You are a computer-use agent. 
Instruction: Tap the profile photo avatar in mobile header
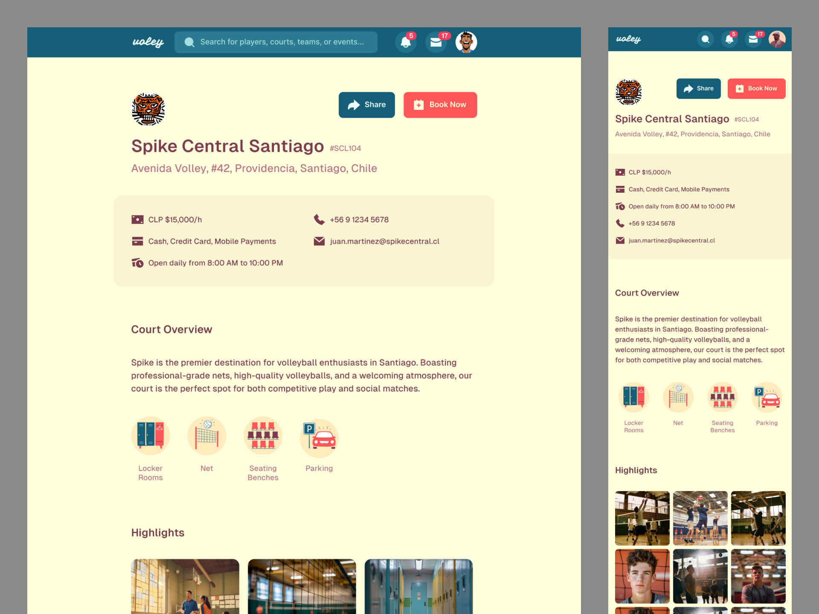click(777, 39)
